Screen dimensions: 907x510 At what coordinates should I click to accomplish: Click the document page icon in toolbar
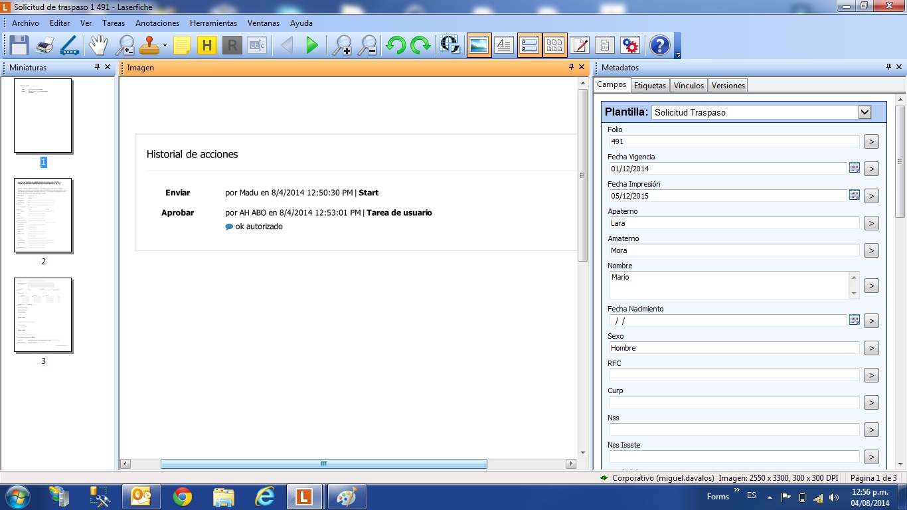point(604,45)
